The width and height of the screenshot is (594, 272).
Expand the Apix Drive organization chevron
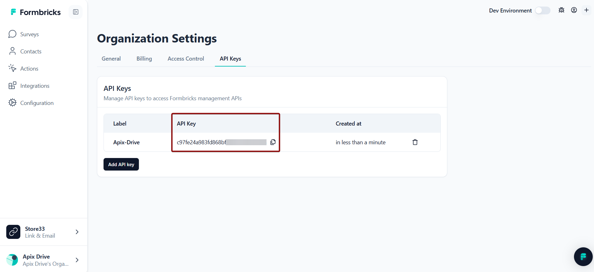click(77, 260)
